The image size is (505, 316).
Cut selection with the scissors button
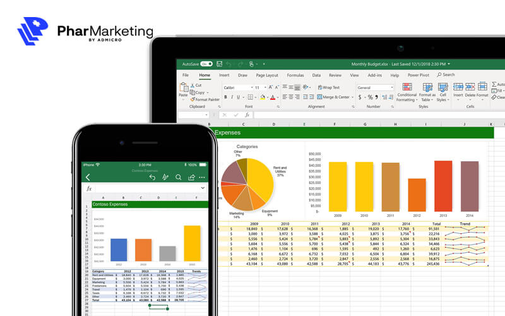(x=196, y=85)
